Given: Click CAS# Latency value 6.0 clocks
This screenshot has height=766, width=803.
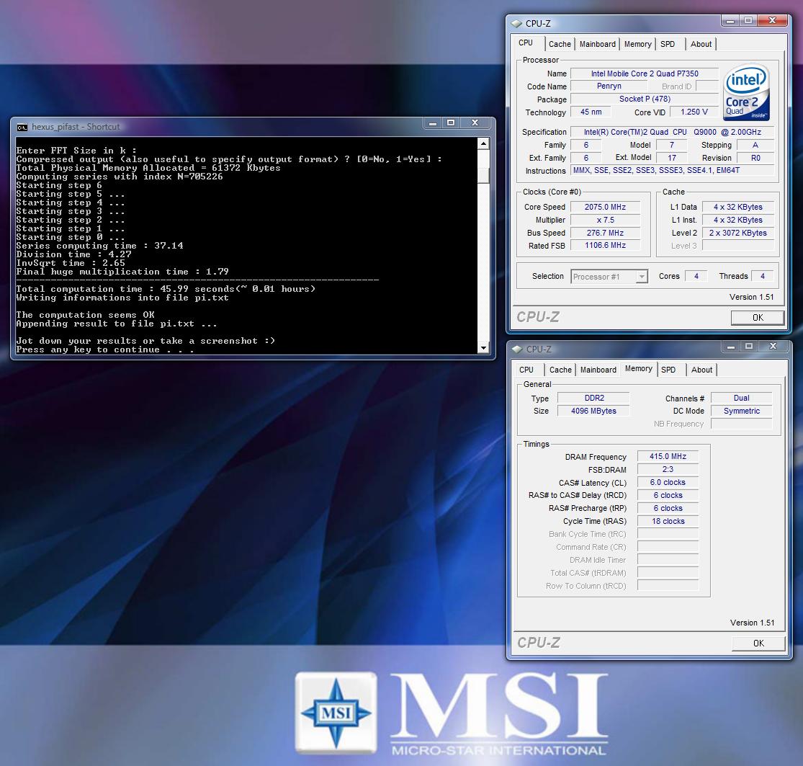Looking at the screenshot, I should 668,483.
